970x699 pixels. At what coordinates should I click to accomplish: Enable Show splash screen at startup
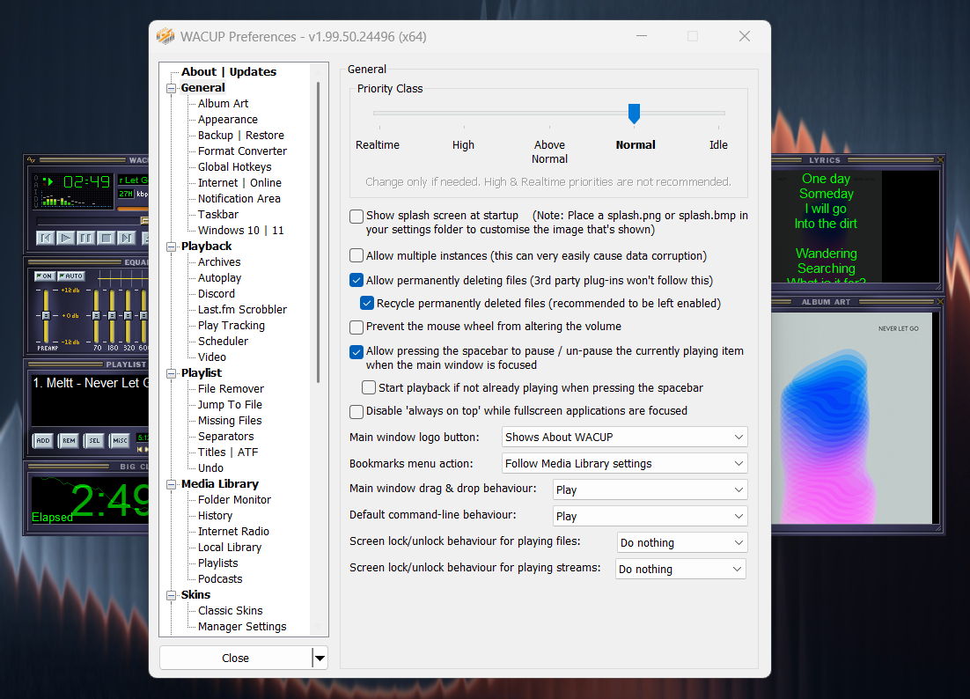click(356, 216)
